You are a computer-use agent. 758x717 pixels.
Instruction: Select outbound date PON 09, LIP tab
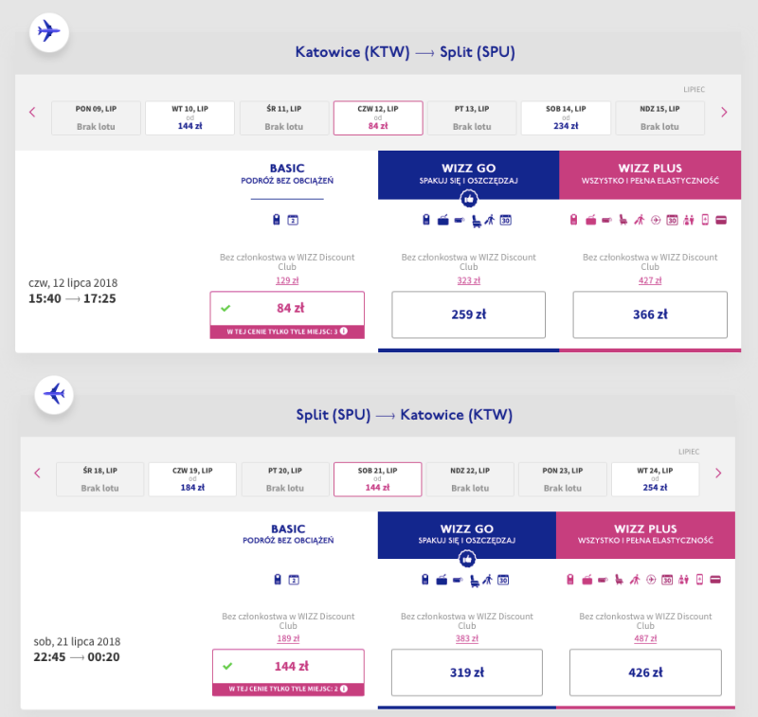96,117
